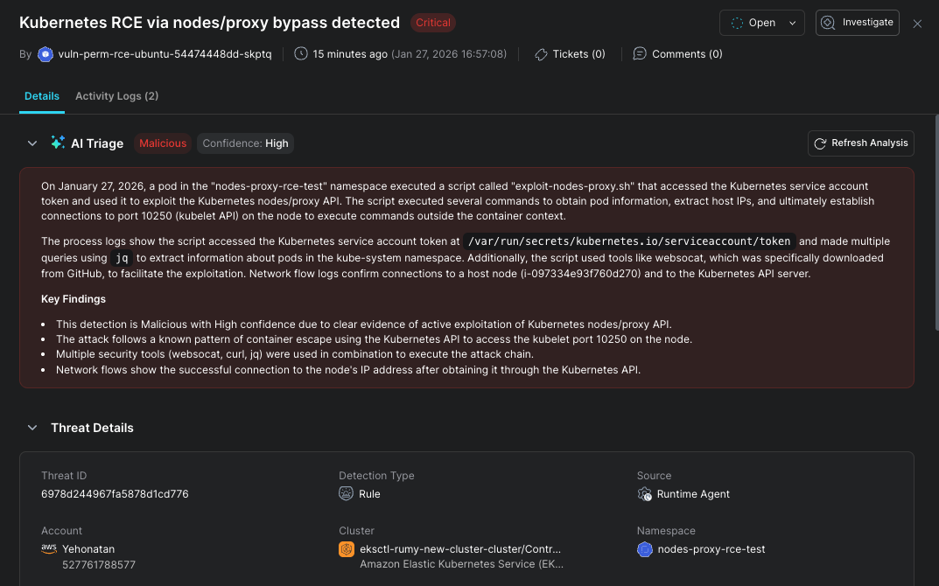Screen dimensions: 939x586
Task: Click the Refresh Analysis button
Action: click(x=860, y=143)
